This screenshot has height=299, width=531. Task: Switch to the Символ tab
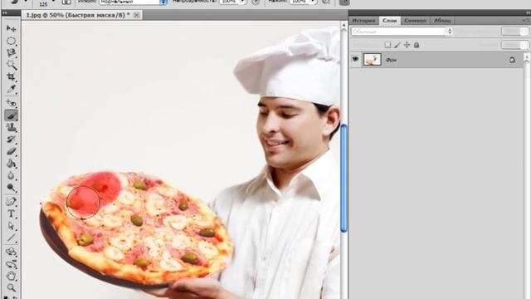tap(415, 21)
